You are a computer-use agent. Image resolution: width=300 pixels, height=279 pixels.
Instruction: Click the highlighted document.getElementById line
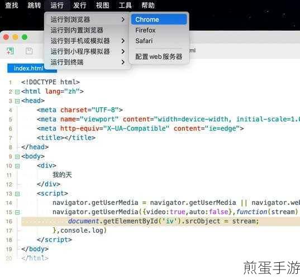(x=160, y=222)
